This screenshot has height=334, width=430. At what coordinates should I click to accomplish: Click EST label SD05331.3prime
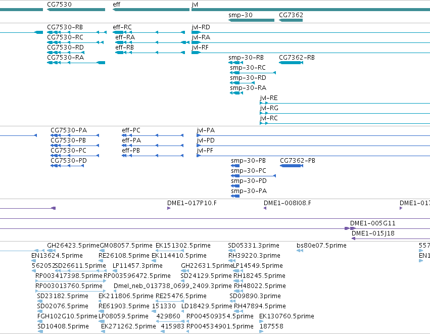coord(254,246)
